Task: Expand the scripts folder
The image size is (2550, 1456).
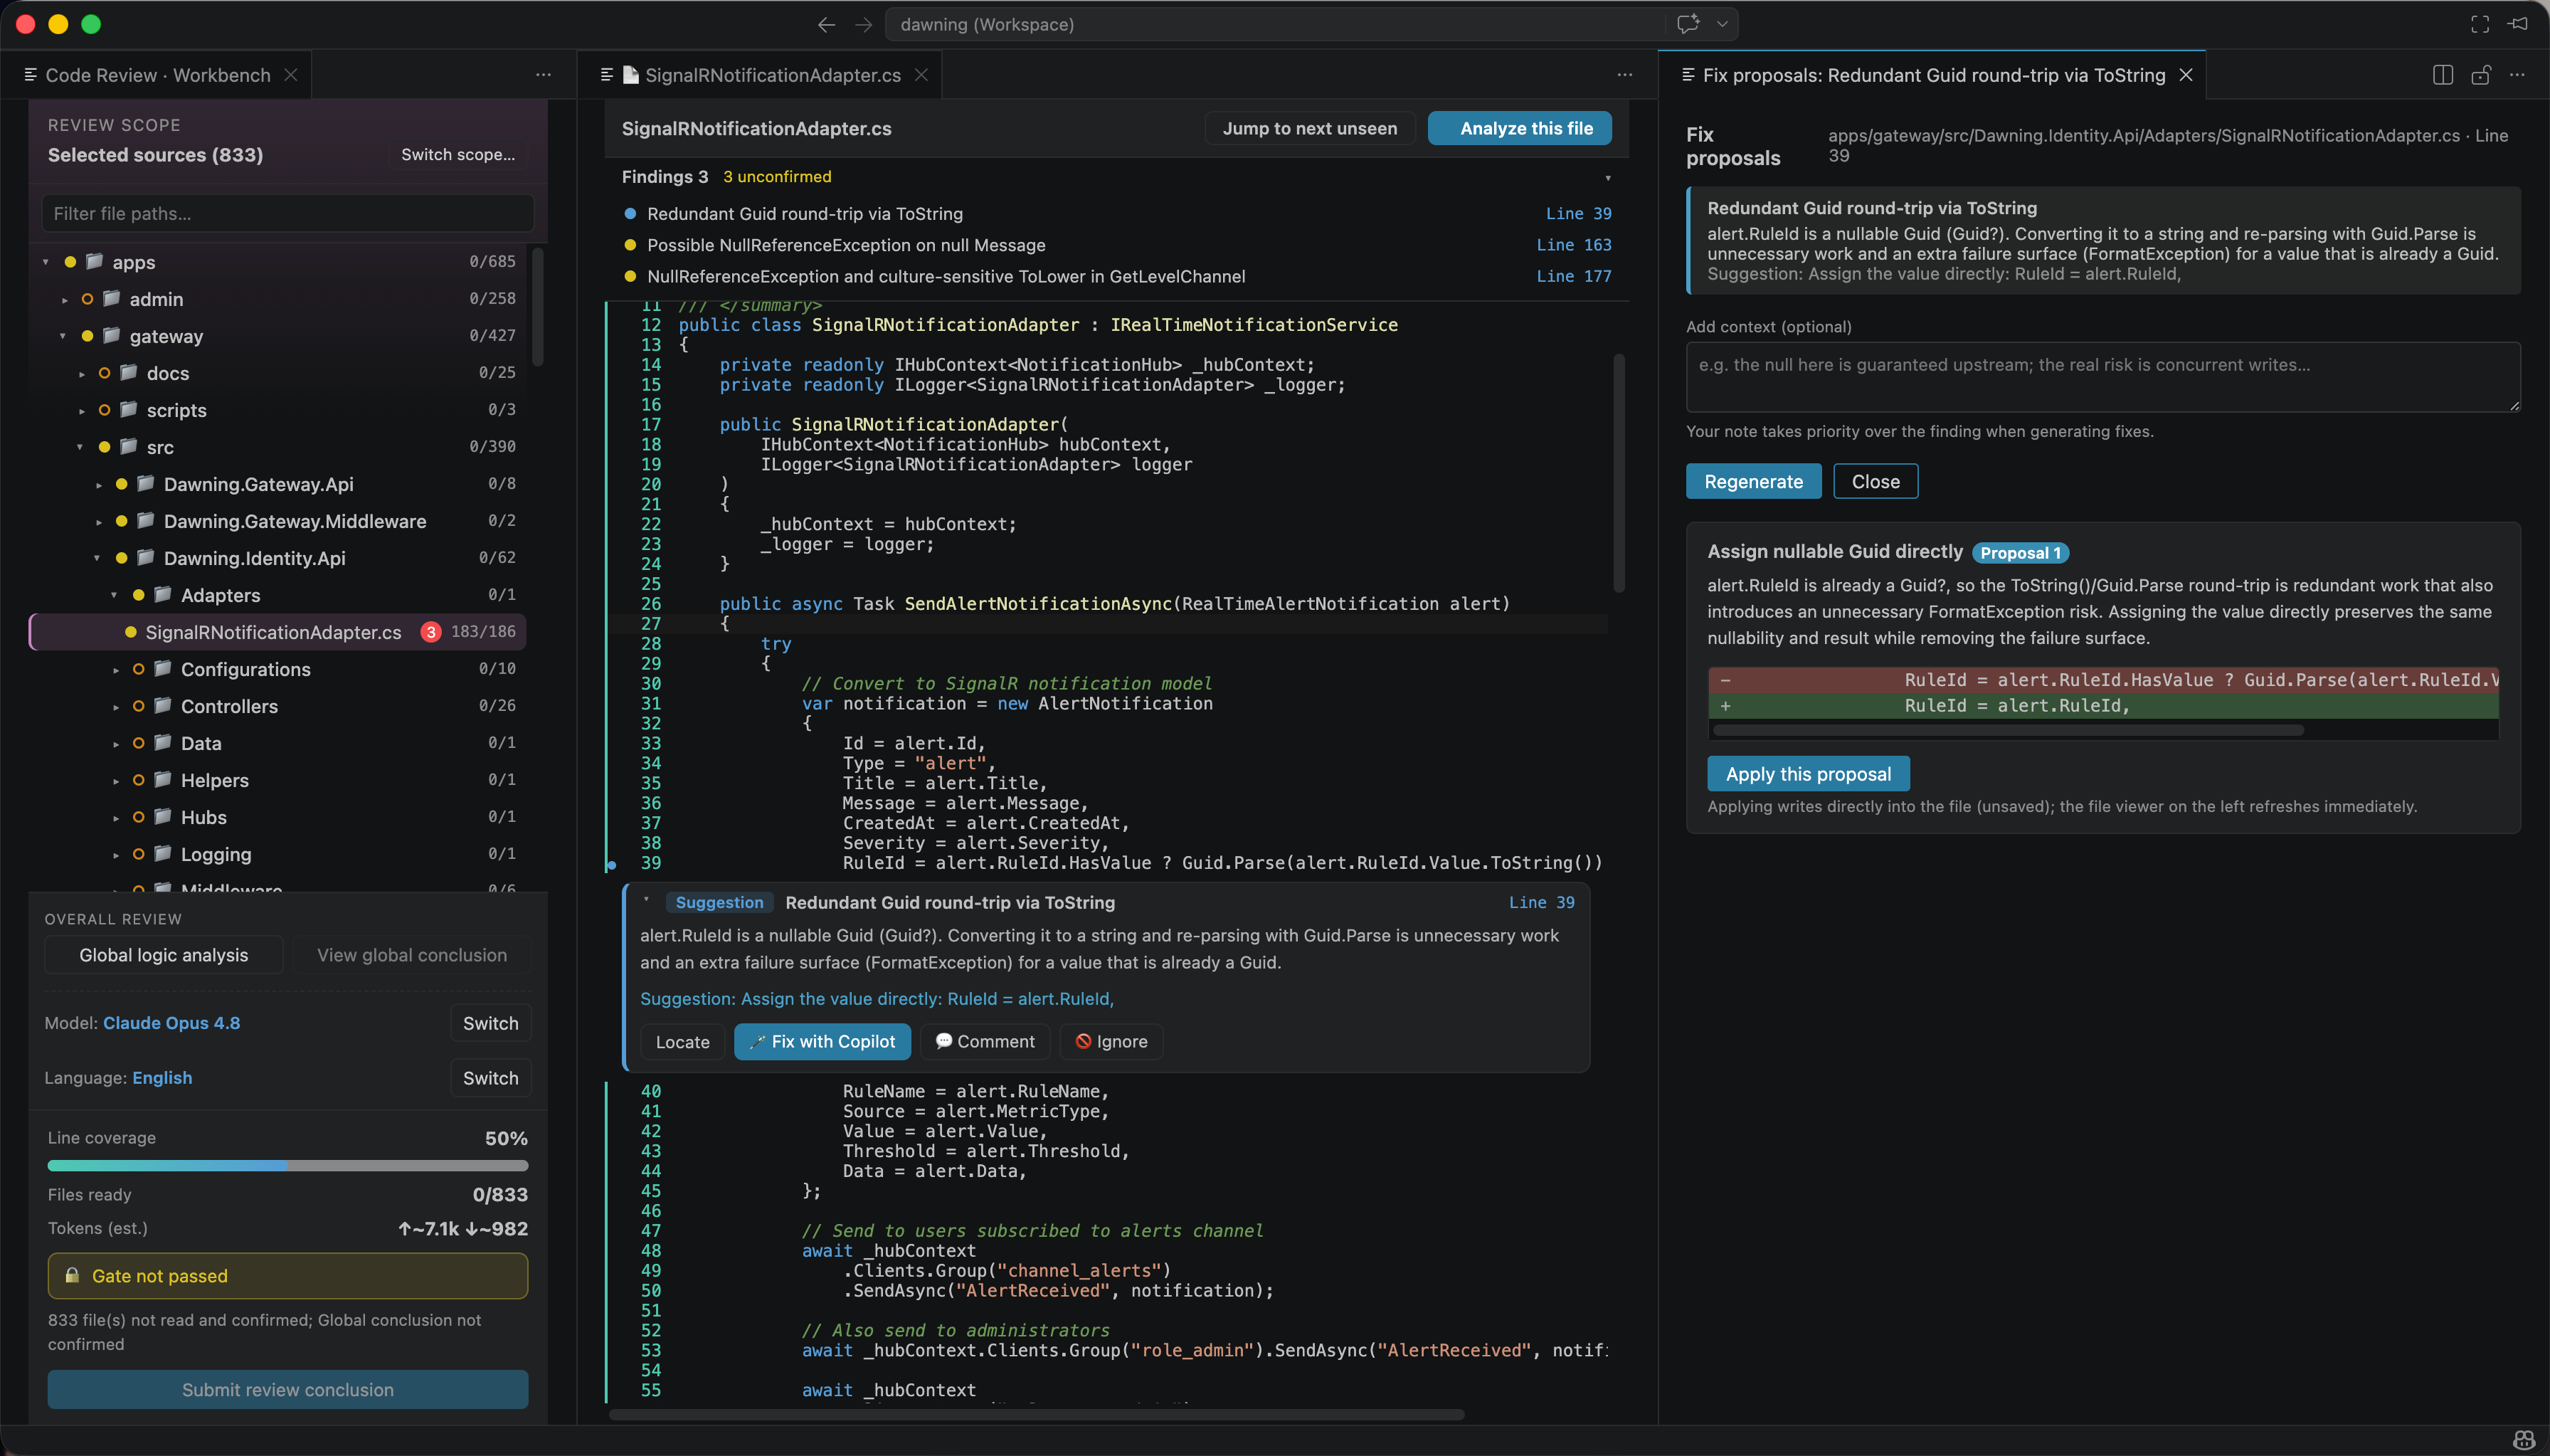Action: tap(81, 410)
